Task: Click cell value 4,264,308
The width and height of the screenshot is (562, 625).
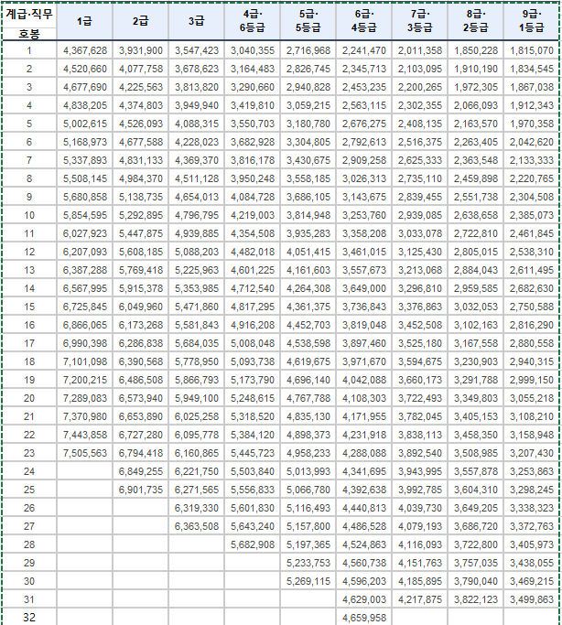Action: tap(308, 289)
